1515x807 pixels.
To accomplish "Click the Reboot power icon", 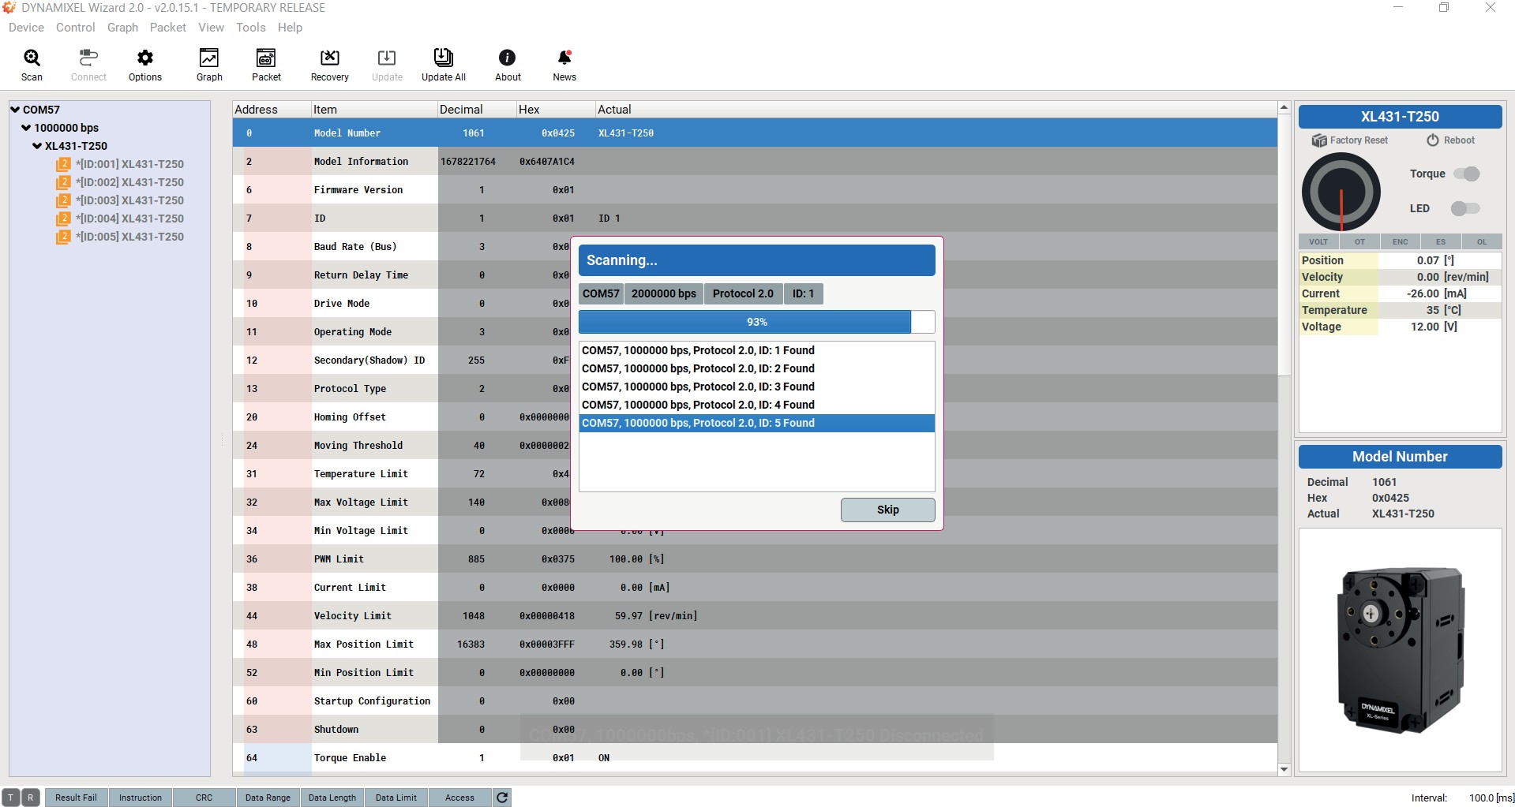I will coord(1432,140).
